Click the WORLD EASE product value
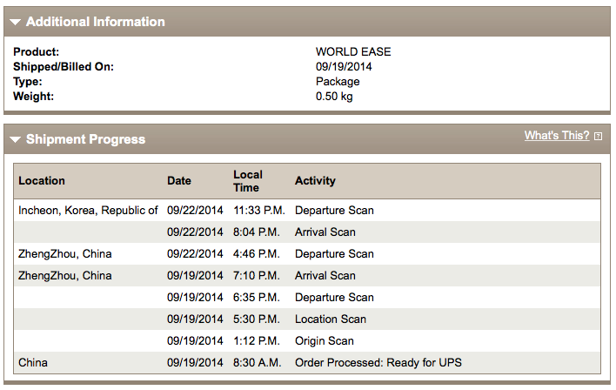The image size is (616, 390). [x=353, y=51]
